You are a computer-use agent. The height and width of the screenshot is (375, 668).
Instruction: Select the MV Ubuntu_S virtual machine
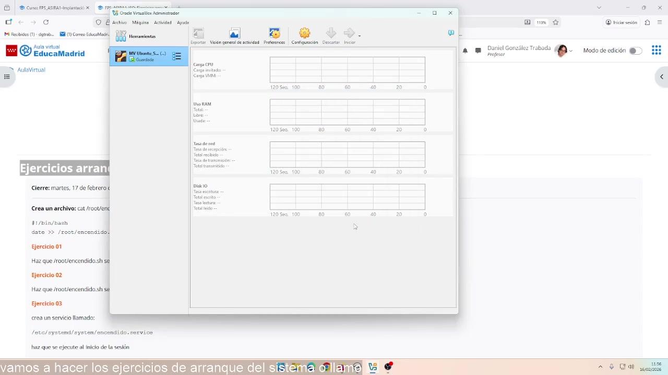[149, 56]
